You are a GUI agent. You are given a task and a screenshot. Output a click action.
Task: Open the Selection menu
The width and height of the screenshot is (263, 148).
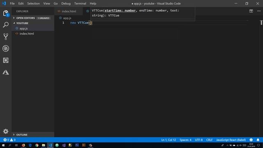(33, 3)
